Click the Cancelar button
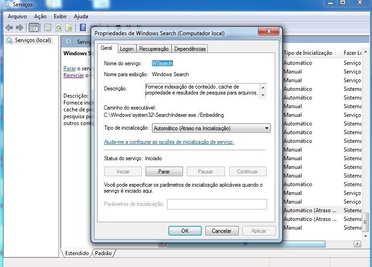Viewport: 372px width, 267px height. [x=222, y=230]
